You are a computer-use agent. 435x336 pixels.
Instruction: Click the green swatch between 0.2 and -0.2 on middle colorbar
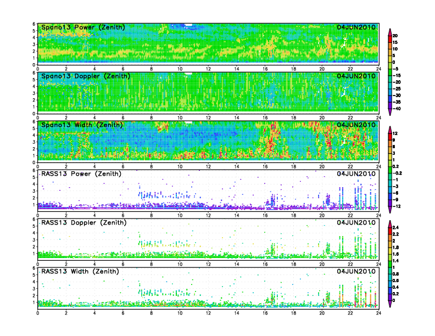point(390,170)
